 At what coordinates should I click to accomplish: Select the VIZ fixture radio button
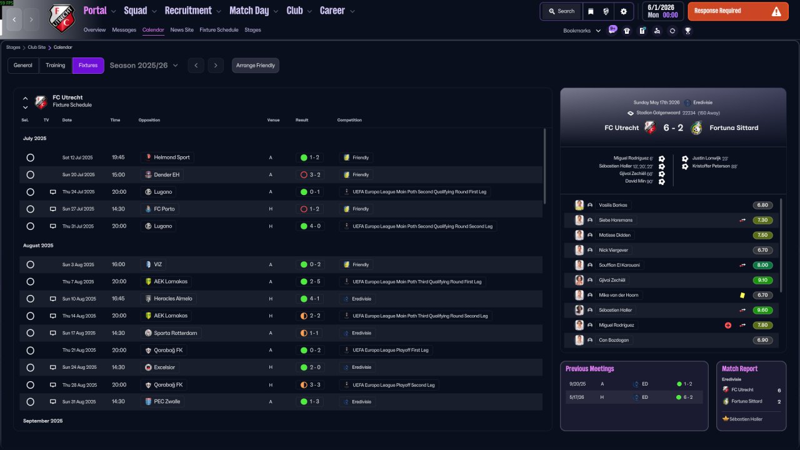(30, 264)
